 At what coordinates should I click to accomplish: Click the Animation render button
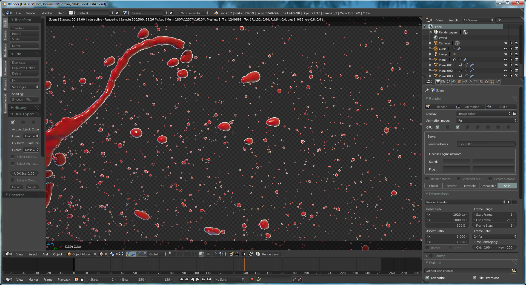[470, 107]
